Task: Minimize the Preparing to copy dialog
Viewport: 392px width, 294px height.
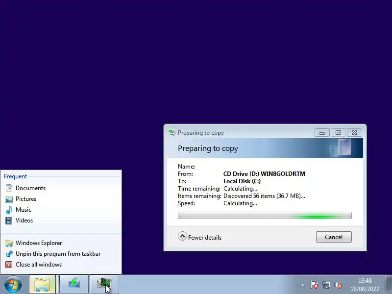Action: pyautogui.click(x=322, y=133)
